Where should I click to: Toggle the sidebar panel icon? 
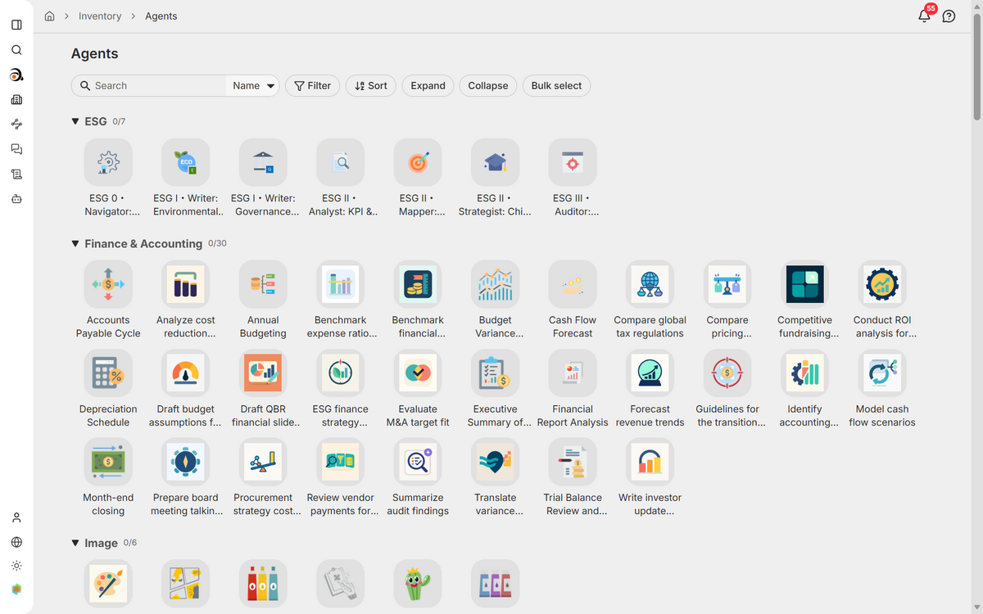pos(16,25)
